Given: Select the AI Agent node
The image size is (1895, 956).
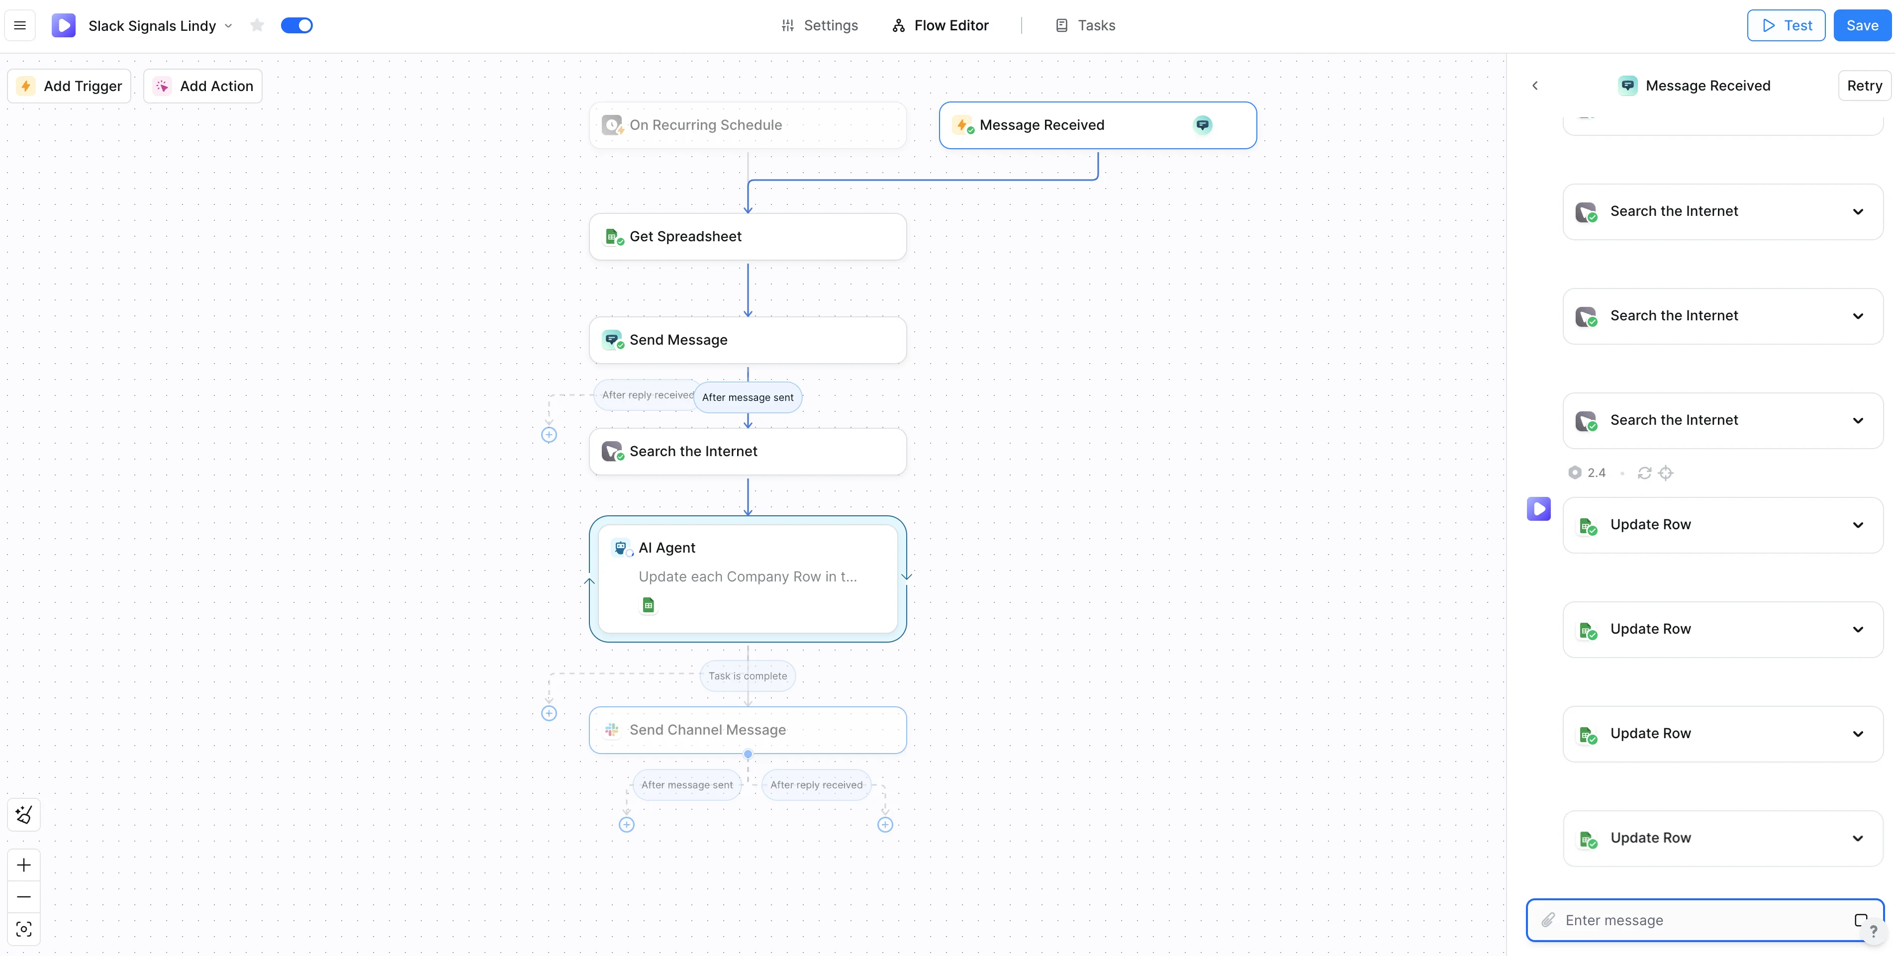Looking at the screenshot, I should [748, 577].
